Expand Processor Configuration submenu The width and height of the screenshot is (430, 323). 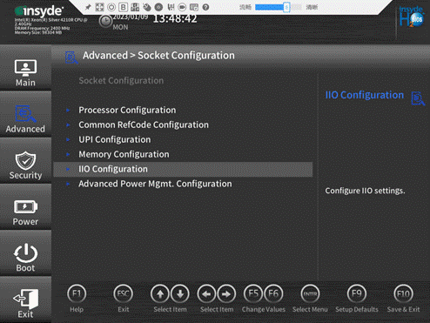coord(127,111)
